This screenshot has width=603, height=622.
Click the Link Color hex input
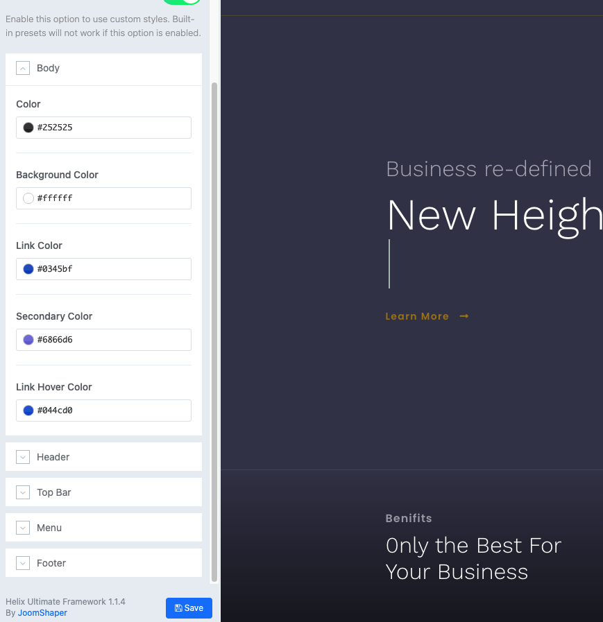[103, 269]
